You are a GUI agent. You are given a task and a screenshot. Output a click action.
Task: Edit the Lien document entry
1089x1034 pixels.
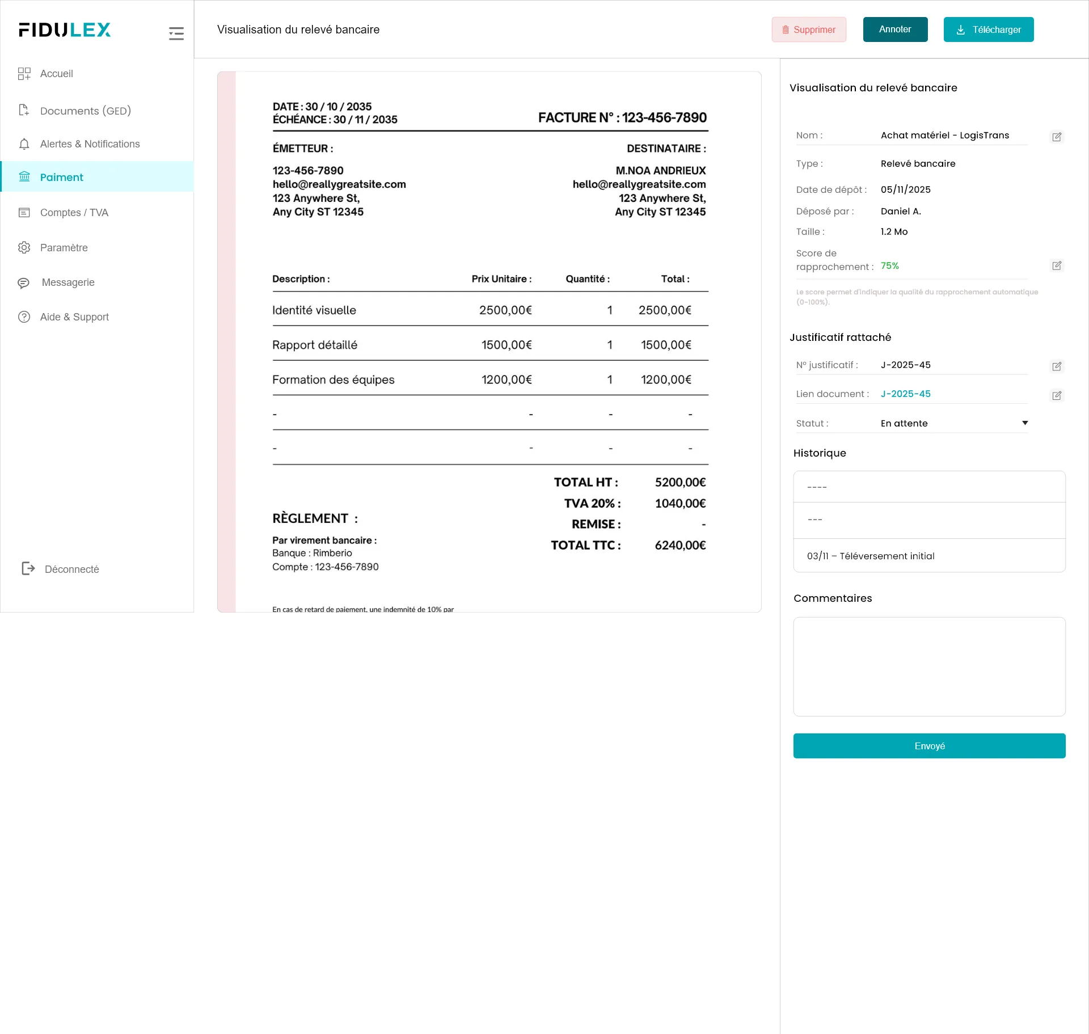coord(1057,395)
